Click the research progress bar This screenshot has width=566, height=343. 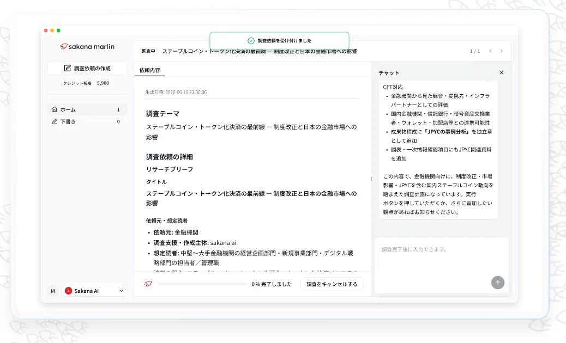202,284
